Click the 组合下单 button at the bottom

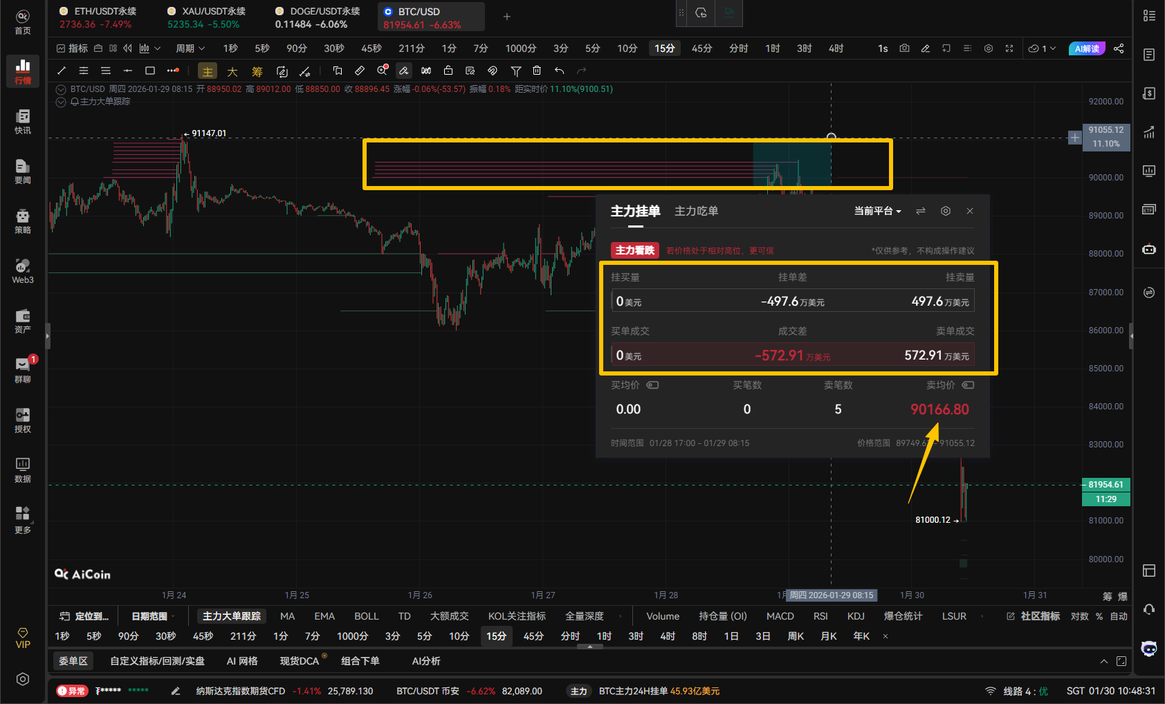[x=360, y=661]
